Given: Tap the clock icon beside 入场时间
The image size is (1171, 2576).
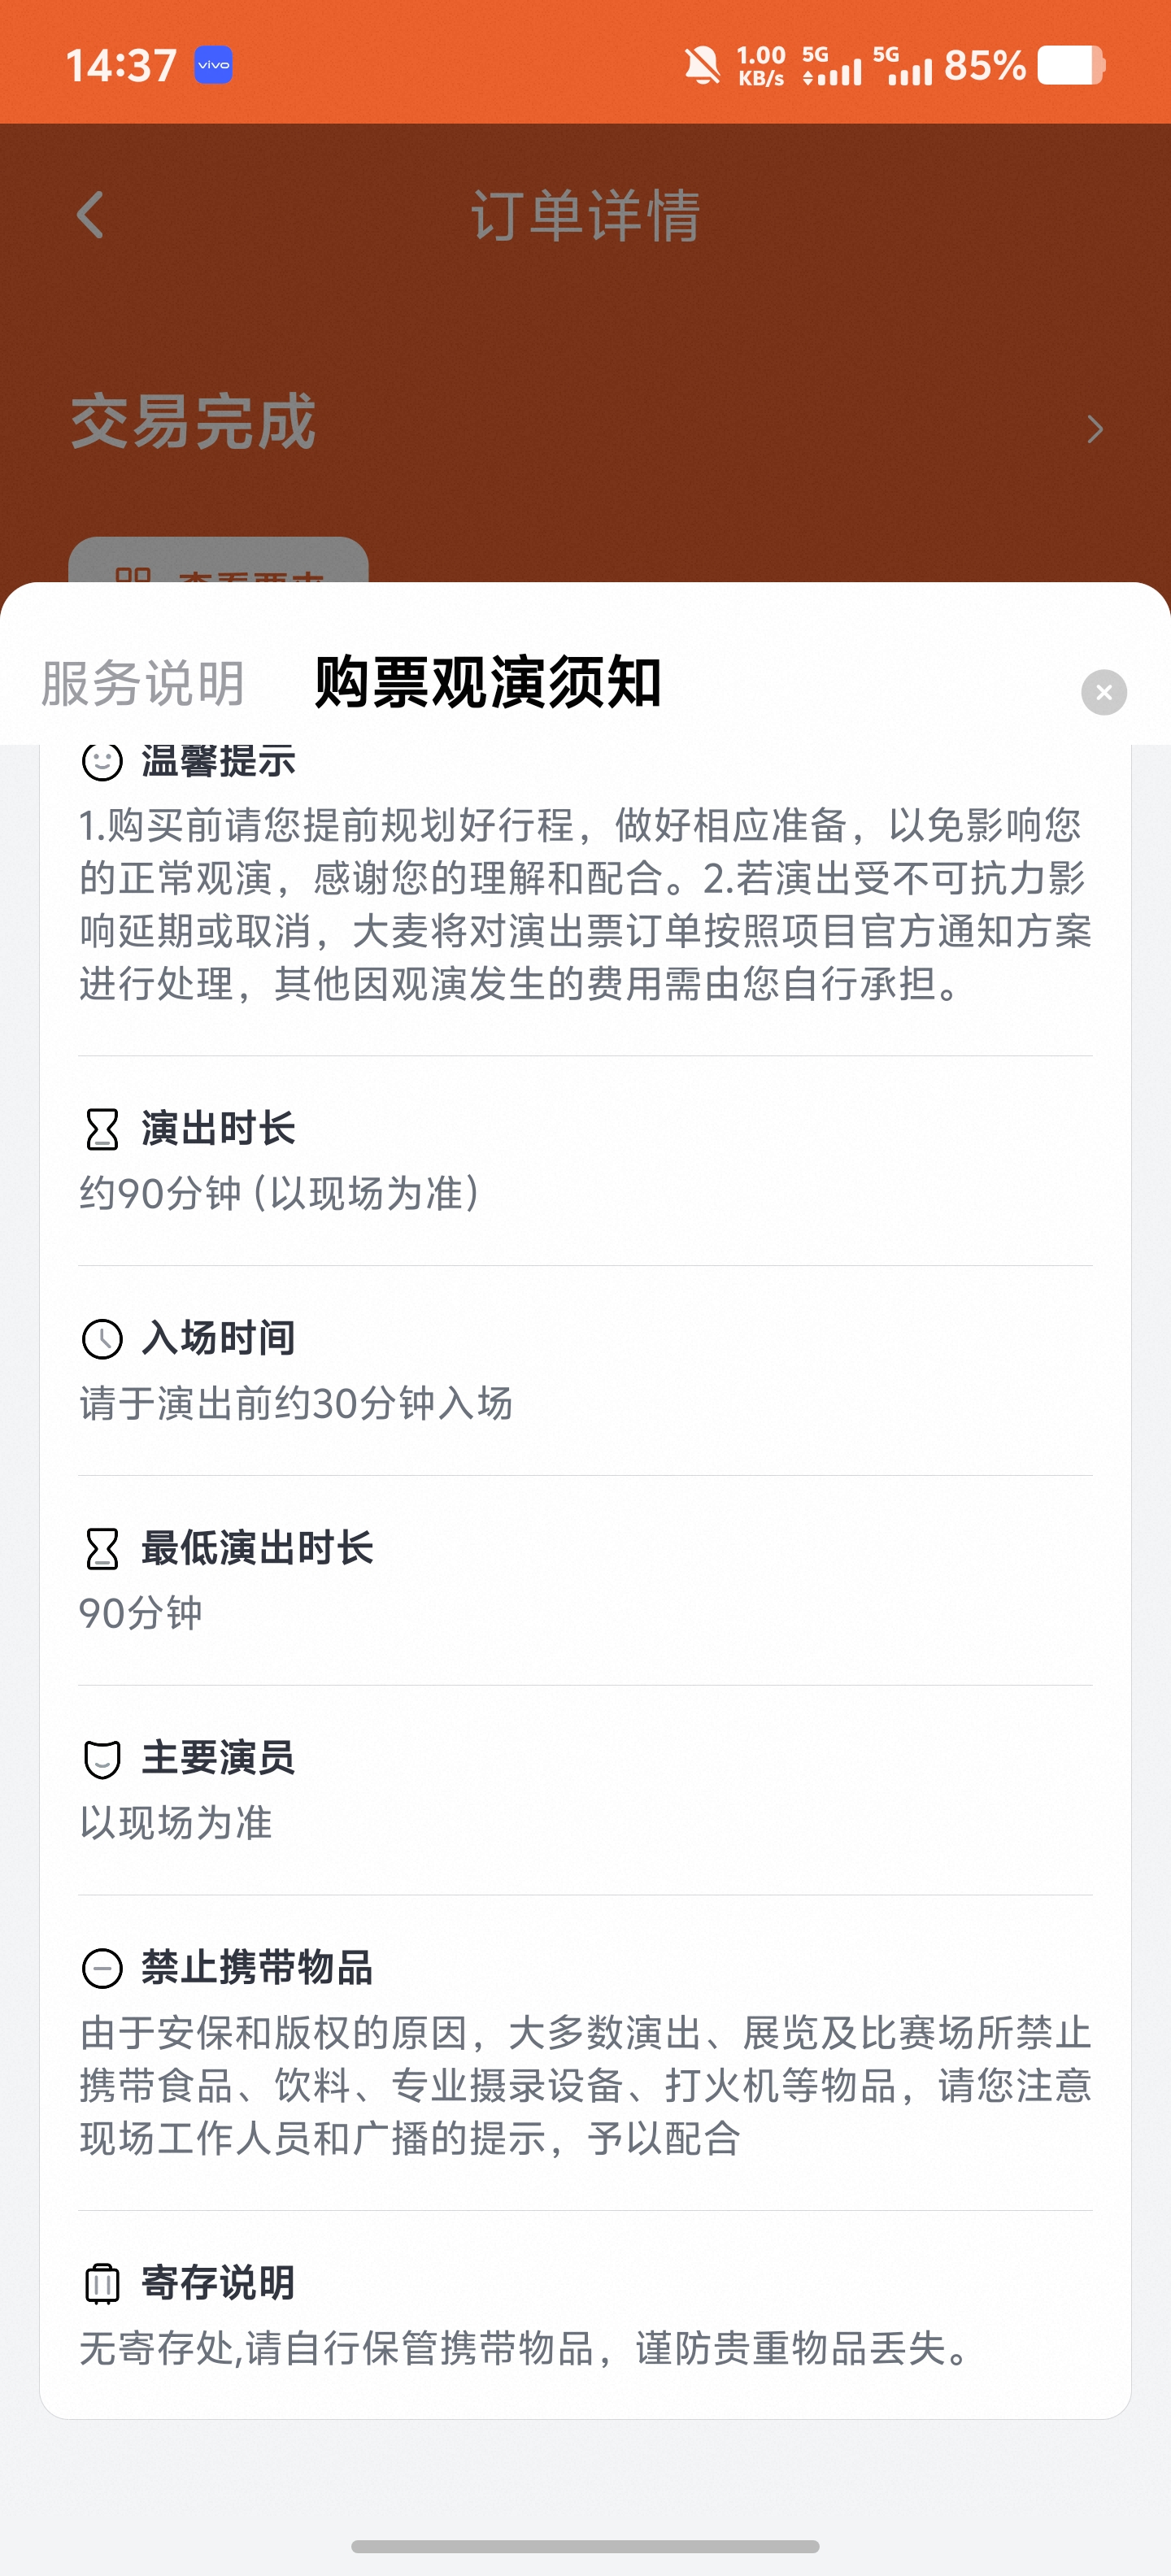Looking at the screenshot, I should coord(101,1339).
